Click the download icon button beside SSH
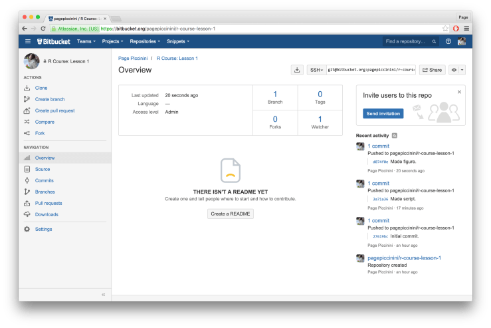The height and width of the screenshot is (328, 491). [297, 70]
